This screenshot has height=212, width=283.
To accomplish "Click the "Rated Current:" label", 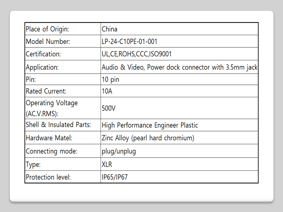I will (46, 91).
